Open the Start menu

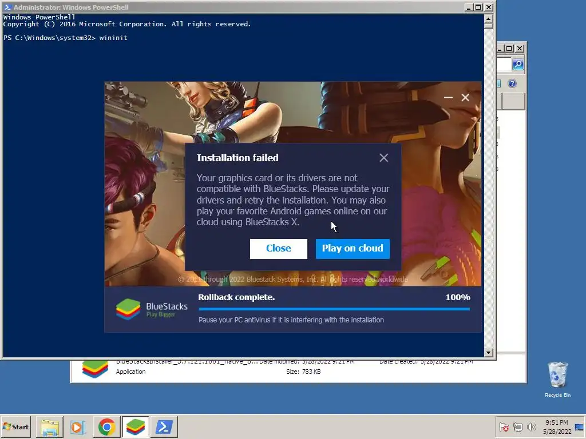coord(15,426)
